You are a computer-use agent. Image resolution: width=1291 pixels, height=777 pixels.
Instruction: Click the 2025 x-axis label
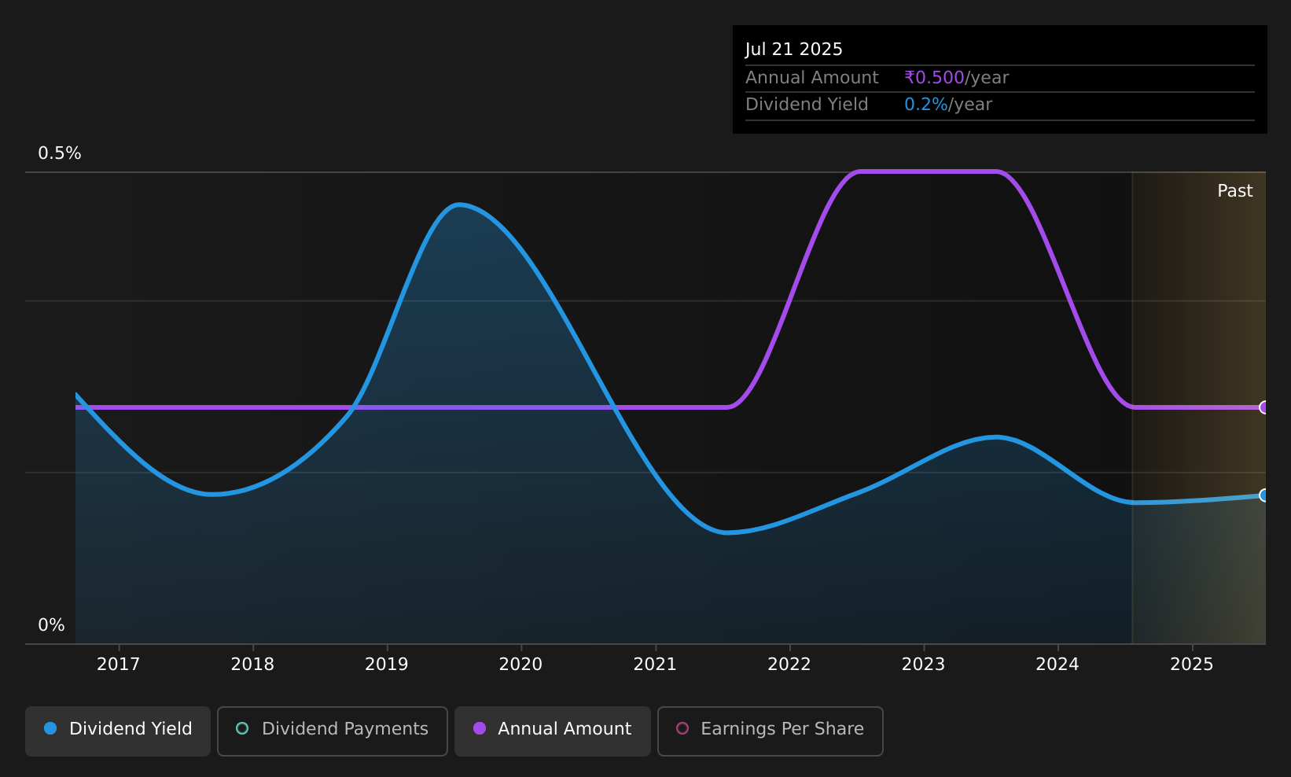[x=1192, y=665]
